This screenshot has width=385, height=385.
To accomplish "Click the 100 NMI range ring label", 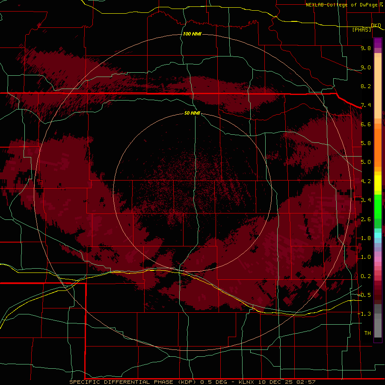I will coord(192,34).
